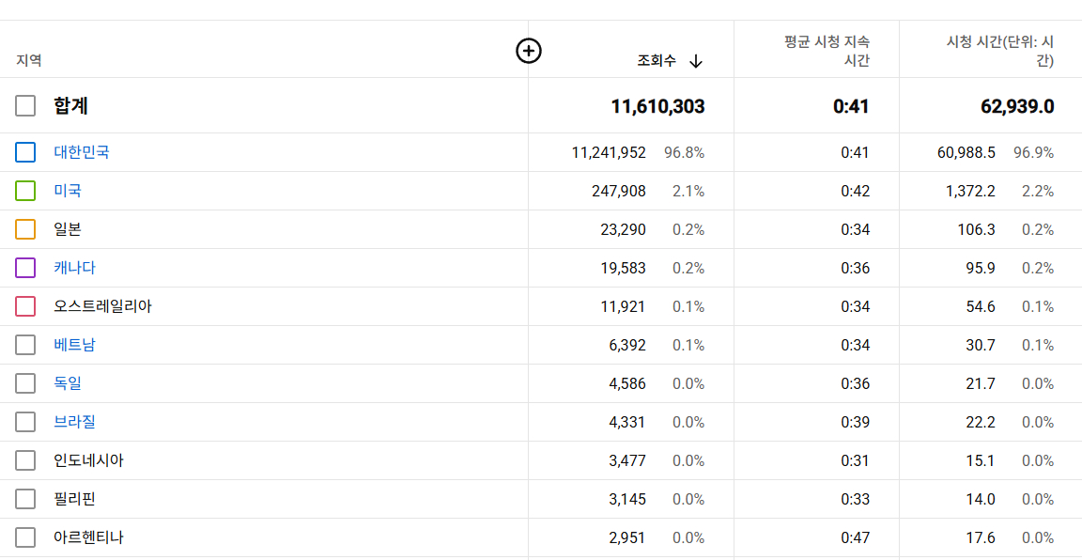This screenshot has width=1082, height=560.
Task: Toggle the 캐나다 row checkbox
Action: 25,268
